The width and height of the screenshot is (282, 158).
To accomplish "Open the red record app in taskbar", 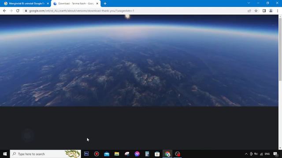I will (96, 154).
